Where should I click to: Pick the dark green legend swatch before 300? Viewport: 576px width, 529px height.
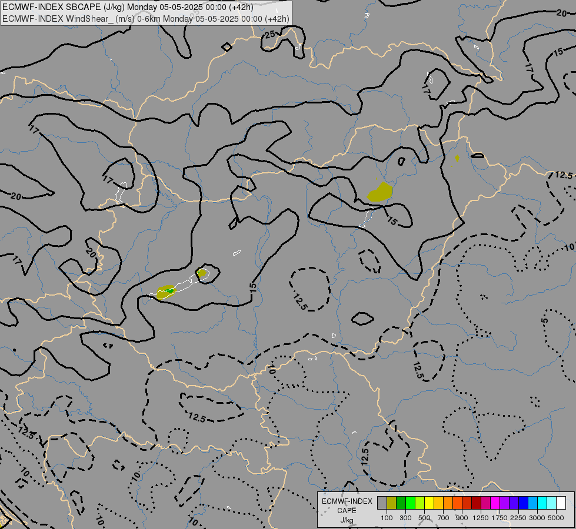(x=401, y=503)
